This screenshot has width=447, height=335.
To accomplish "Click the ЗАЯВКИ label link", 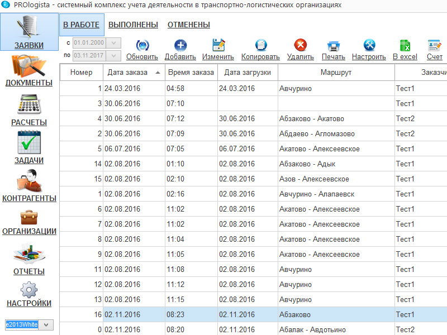I will [29, 45].
